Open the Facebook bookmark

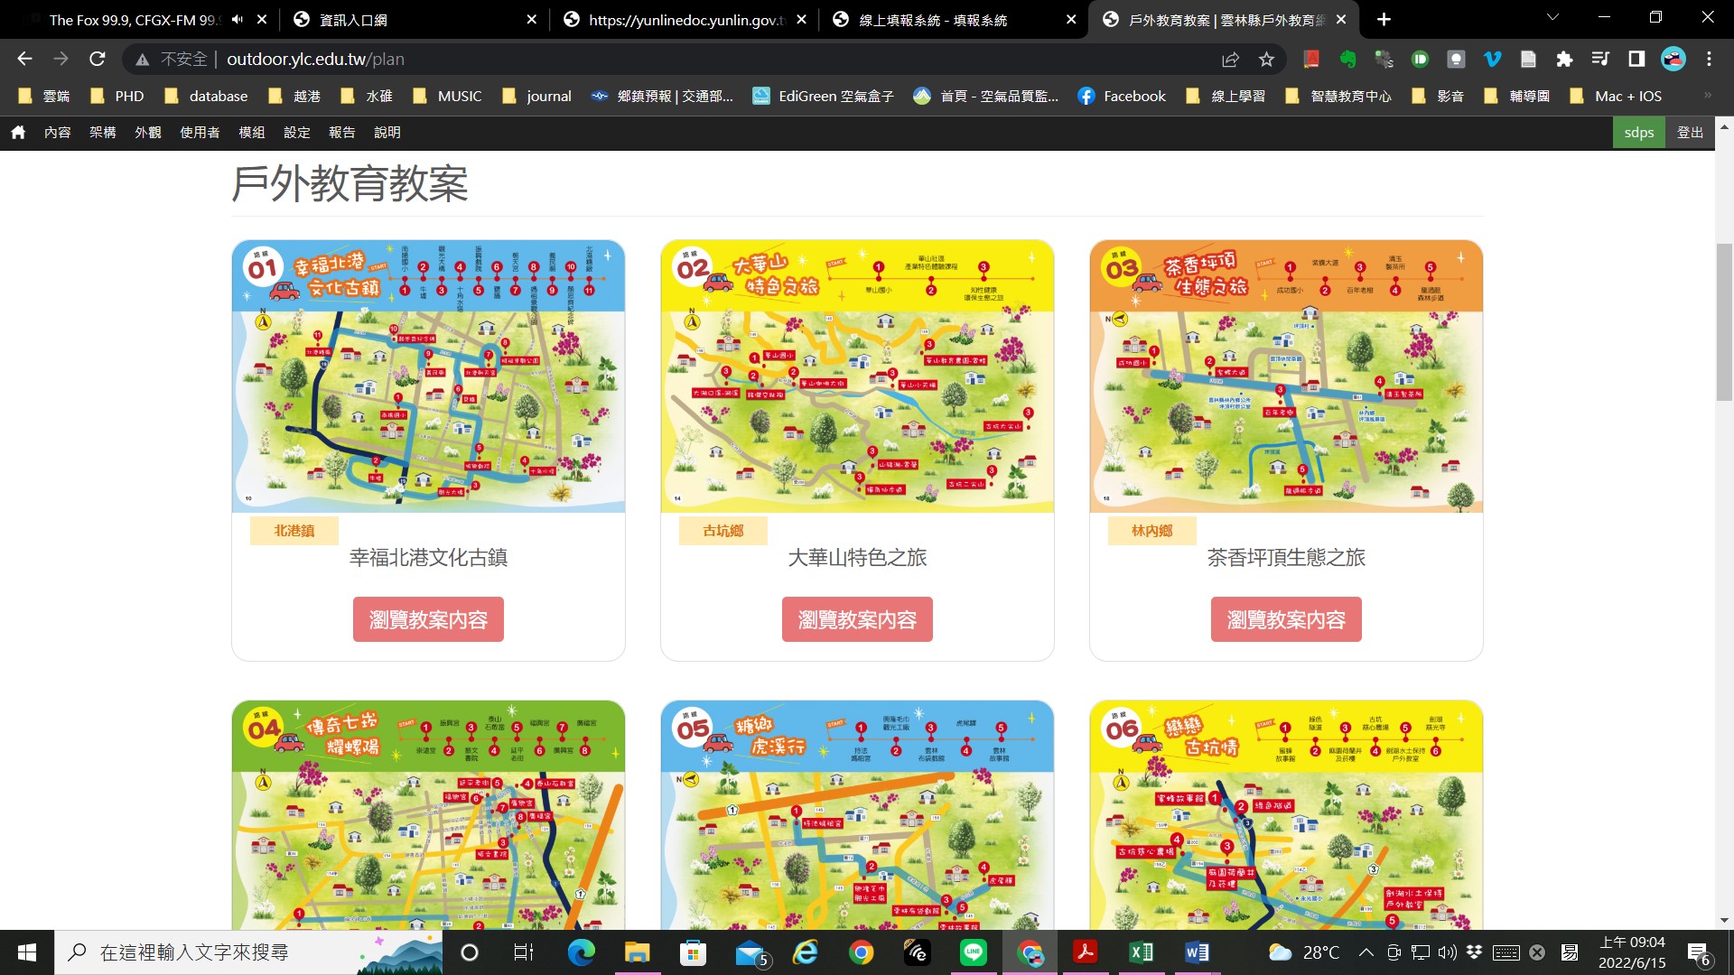coord(1122,96)
